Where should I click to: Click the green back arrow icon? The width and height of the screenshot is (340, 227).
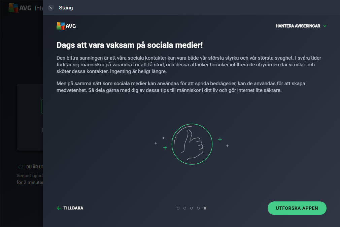pos(59,208)
